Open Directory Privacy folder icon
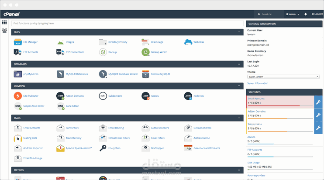324x180 pixels. click(x=103, y=42)
